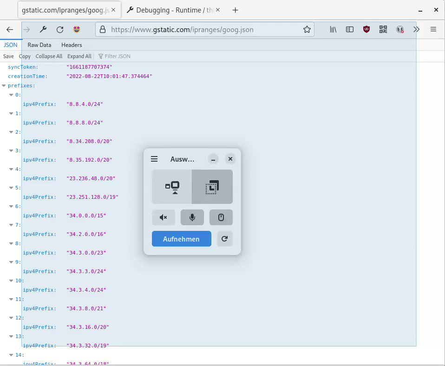Collapse prefix entry 13
The image size is (445, 366).
pyautogui.click(x=11, y=336)
